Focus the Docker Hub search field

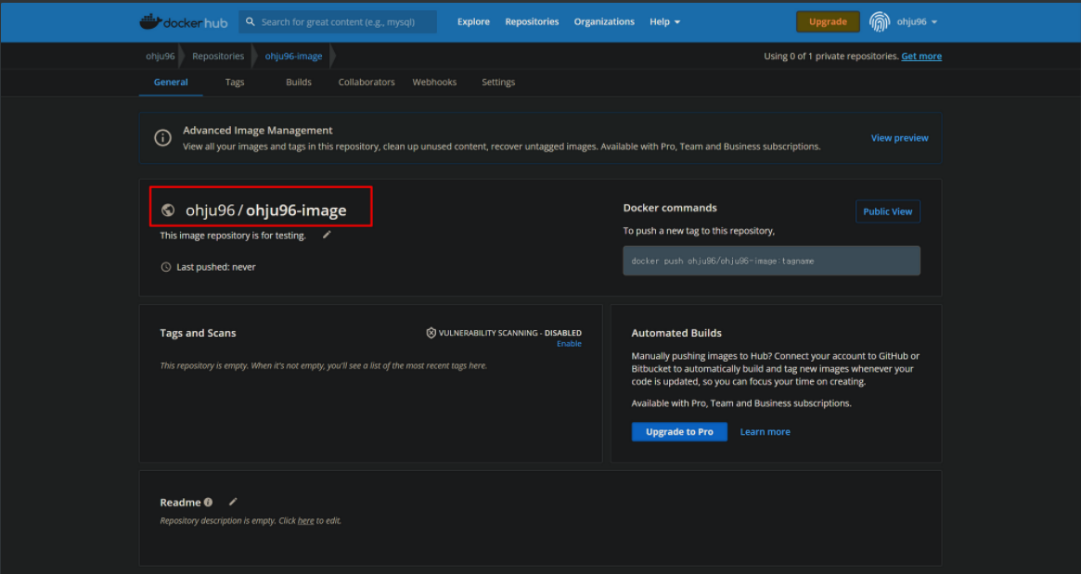coord(338,22)
